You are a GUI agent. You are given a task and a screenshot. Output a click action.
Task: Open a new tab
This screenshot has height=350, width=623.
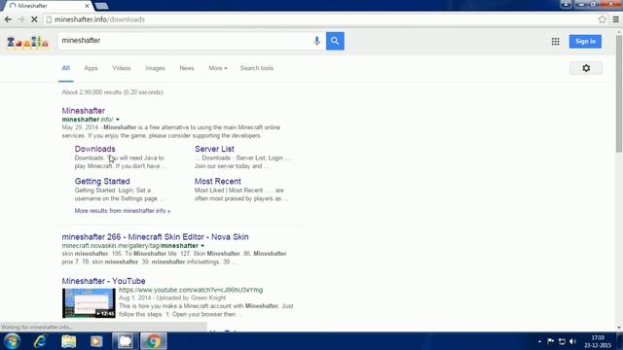coord(101,6)
